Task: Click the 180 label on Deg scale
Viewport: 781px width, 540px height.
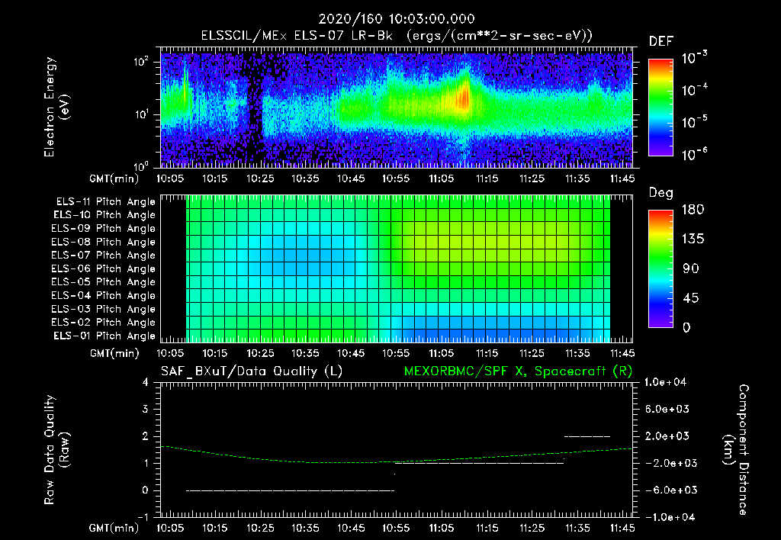Action: tap(693, 210)
